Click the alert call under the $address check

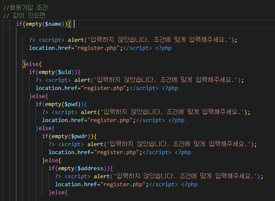click(x=179, y=176)
